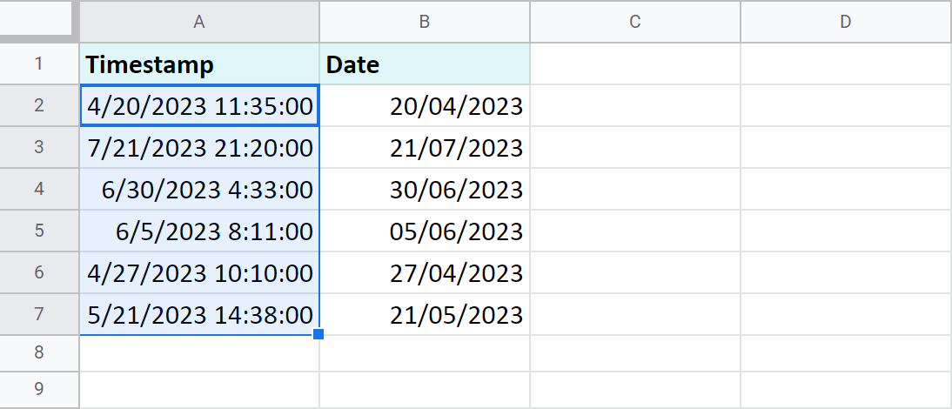Select row 9 header

[38, 388]
